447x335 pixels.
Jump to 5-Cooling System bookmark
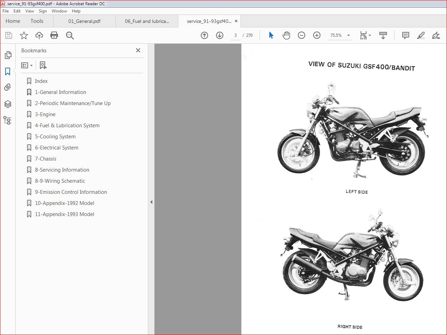point(55,137)
